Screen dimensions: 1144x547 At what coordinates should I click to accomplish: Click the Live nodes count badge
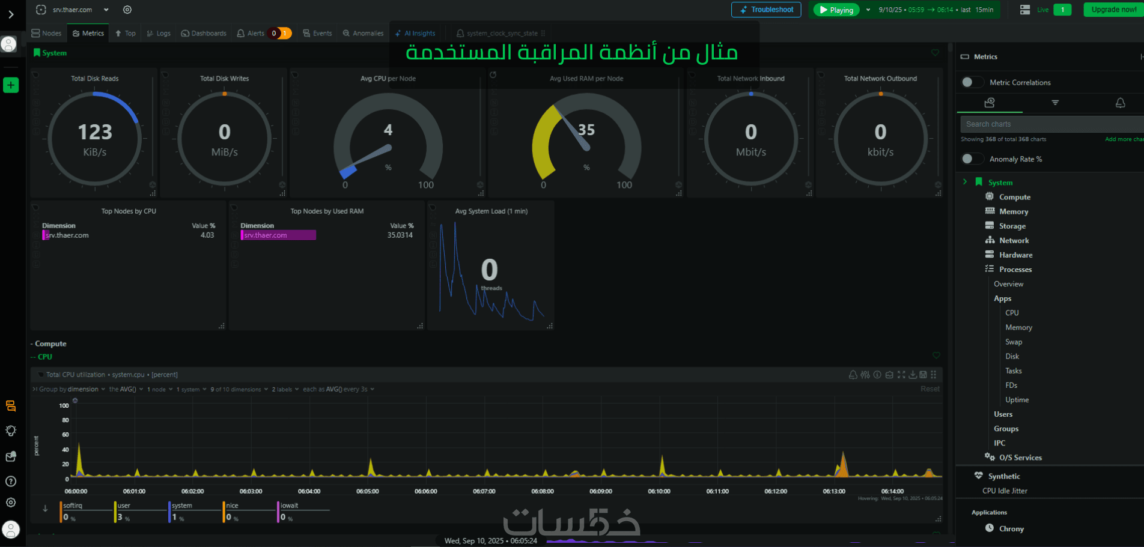tap(1062, 10)
